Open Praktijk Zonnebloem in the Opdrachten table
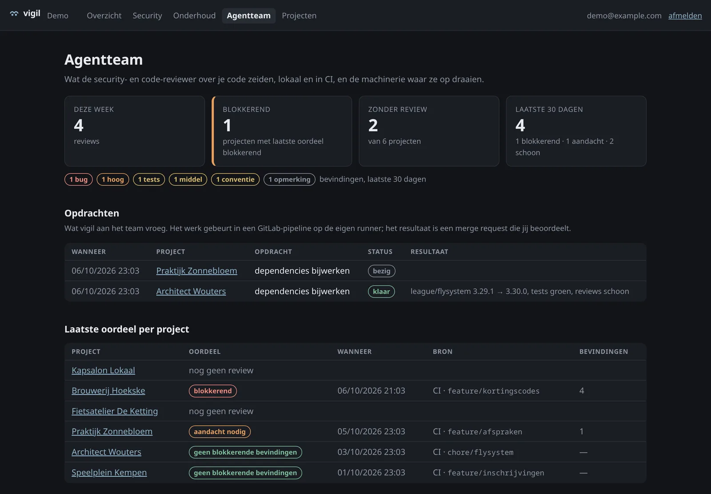711x494 pixels. pyautogui.click(x=196, y=271)
